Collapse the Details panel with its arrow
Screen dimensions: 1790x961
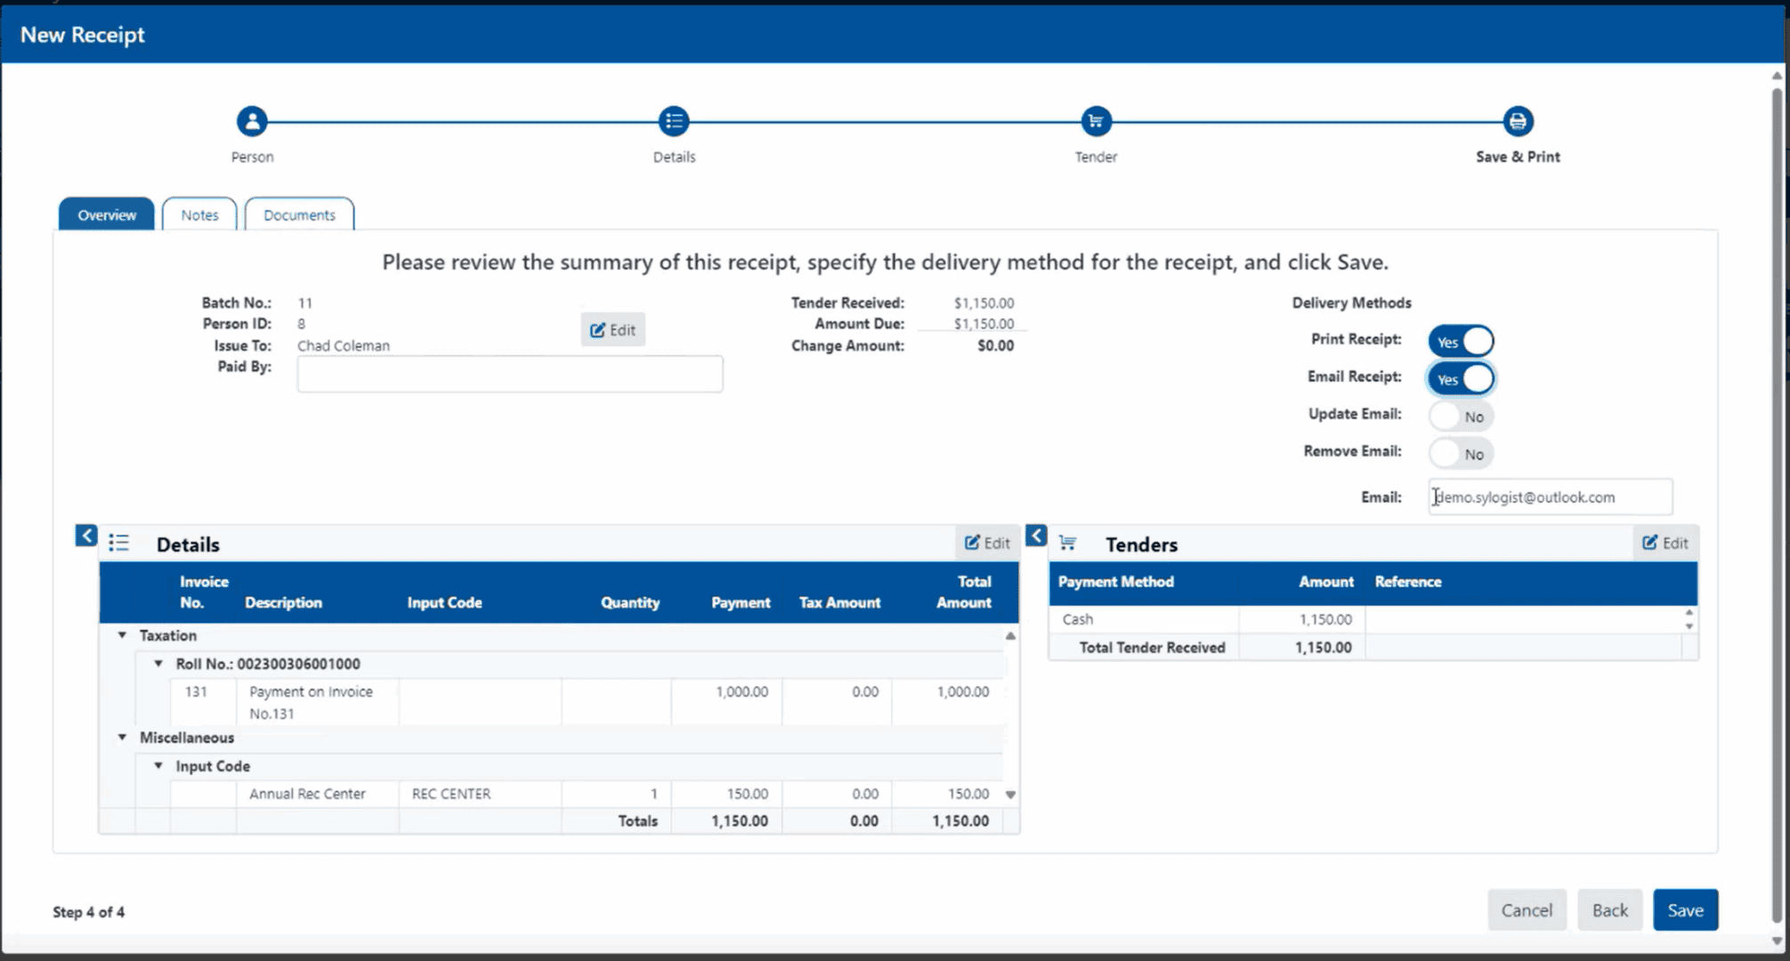coord(86,536)
